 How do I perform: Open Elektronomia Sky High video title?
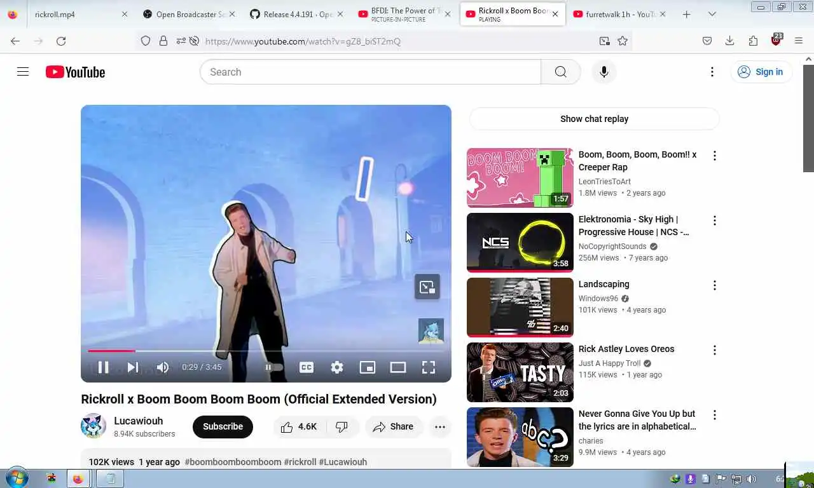633,226
